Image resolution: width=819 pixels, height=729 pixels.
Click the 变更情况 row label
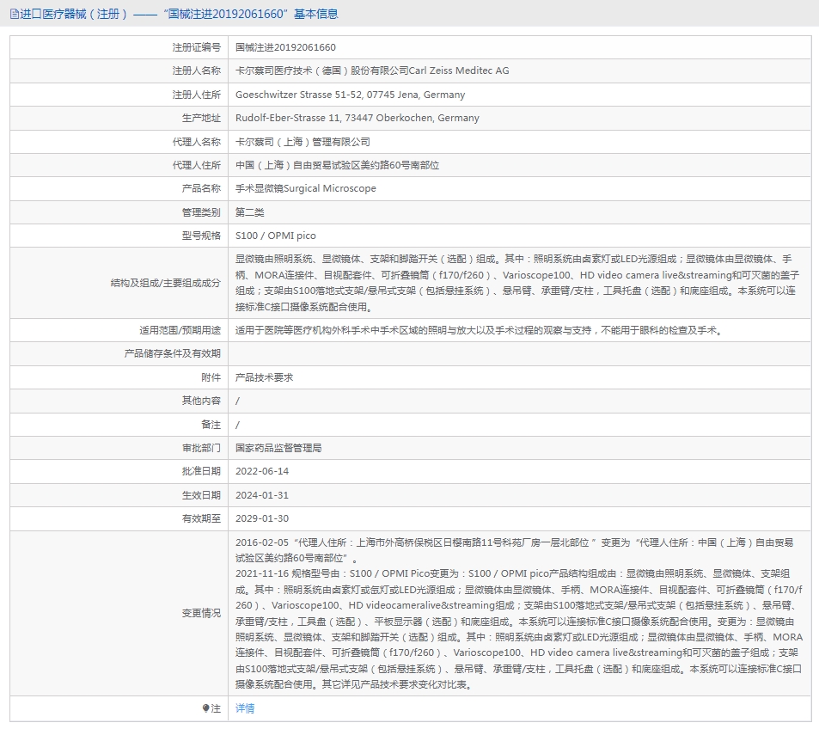(x=201, y=613)
